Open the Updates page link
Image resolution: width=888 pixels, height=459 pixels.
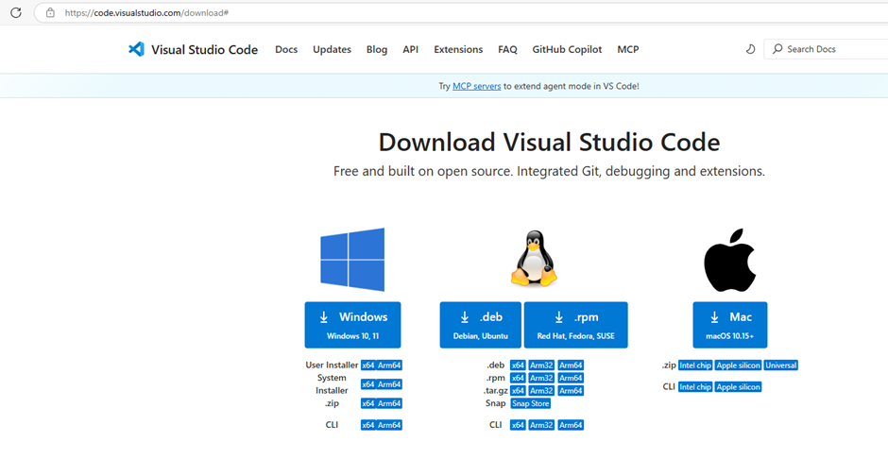[x=332, y=49]
